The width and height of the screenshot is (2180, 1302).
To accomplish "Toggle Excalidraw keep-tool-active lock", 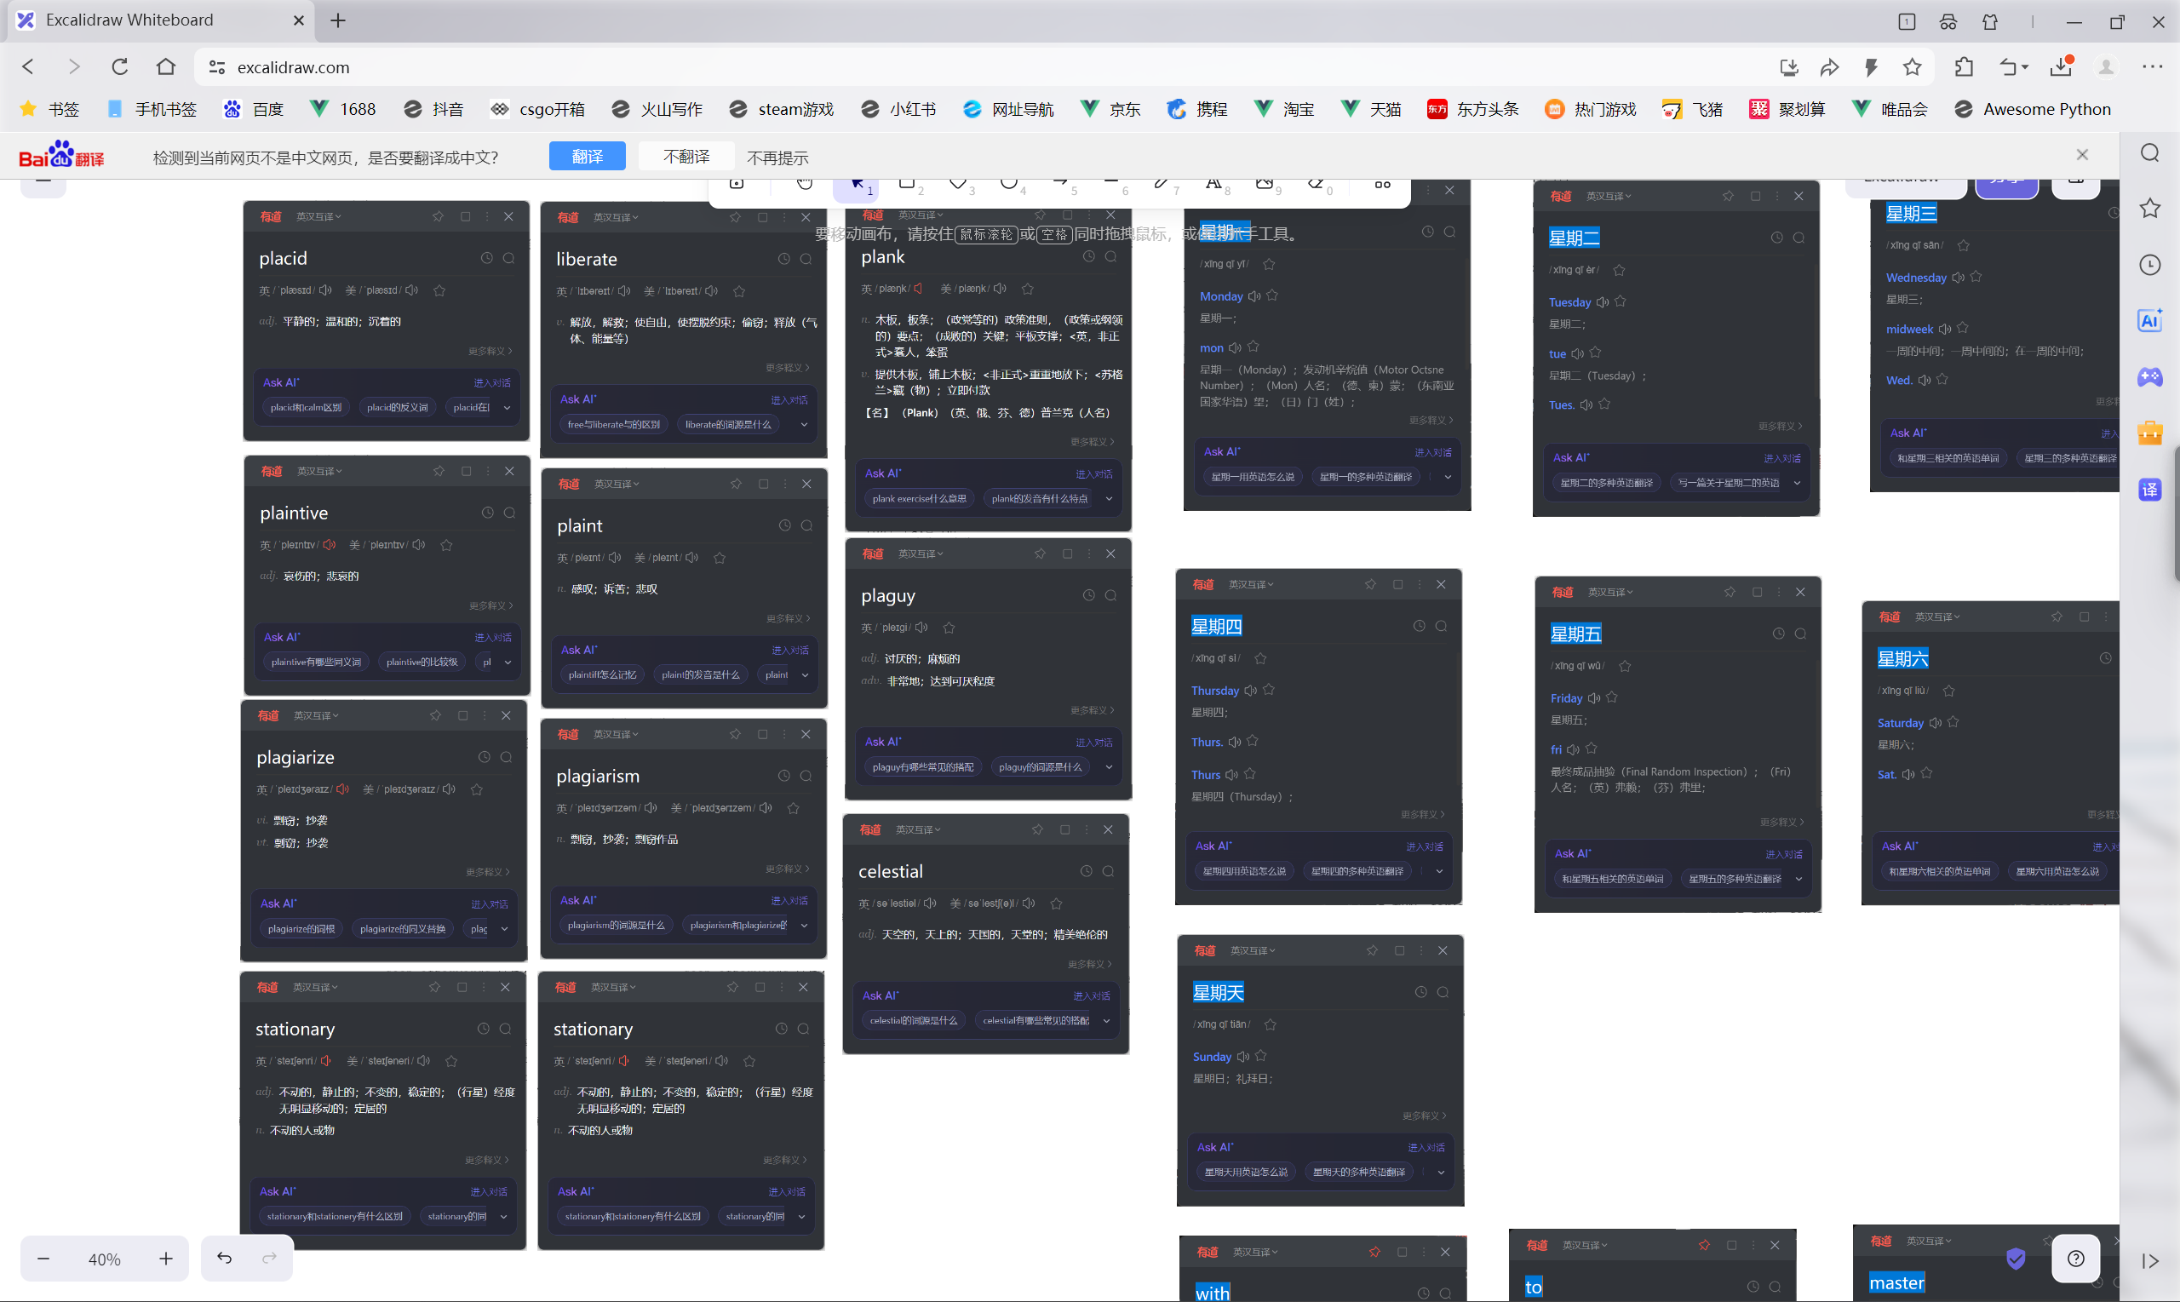I will (x=737, y=183).
